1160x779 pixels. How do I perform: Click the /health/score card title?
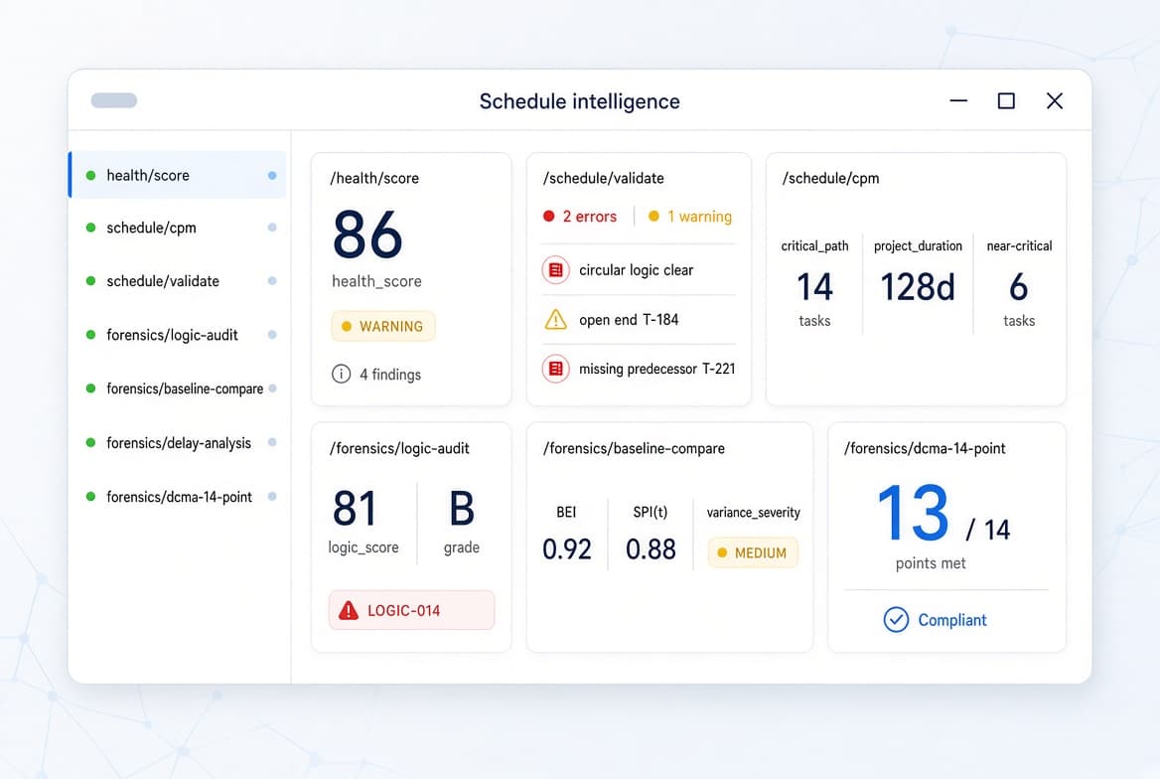coord(374,179)
